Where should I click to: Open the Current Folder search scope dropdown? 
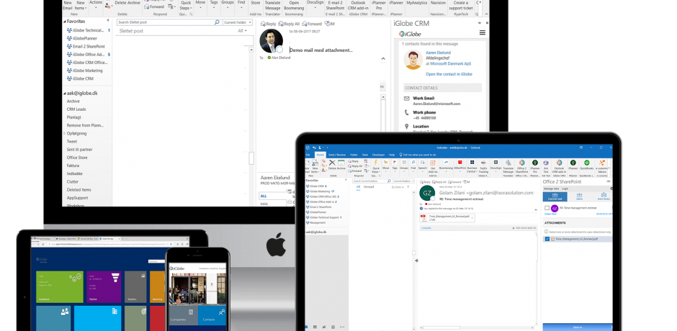238,22
